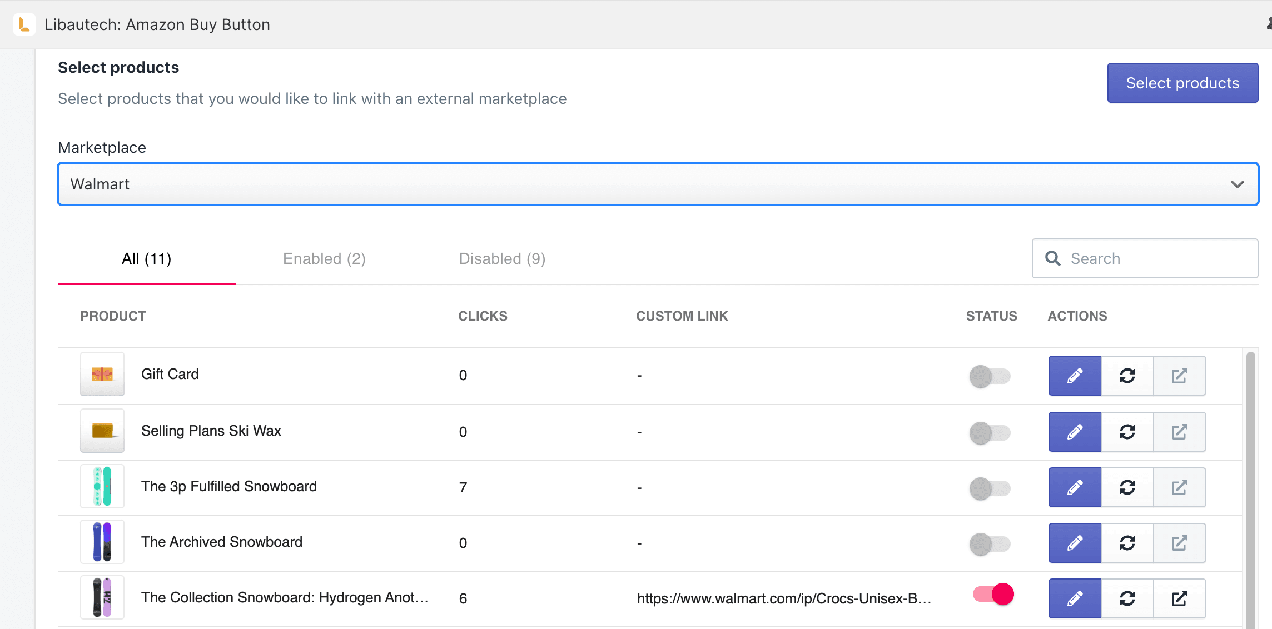1272x629 pixels.
Task: Edit The Archived Snowboard link
Action: 1075,543
